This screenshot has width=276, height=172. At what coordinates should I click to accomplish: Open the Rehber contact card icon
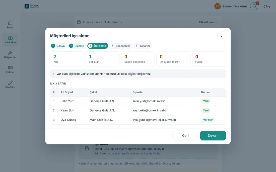click(10, 68)
